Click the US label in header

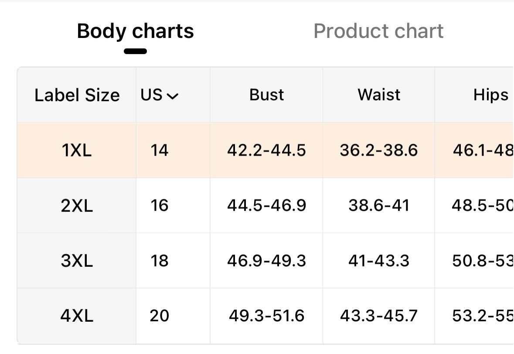coord(151,95)
